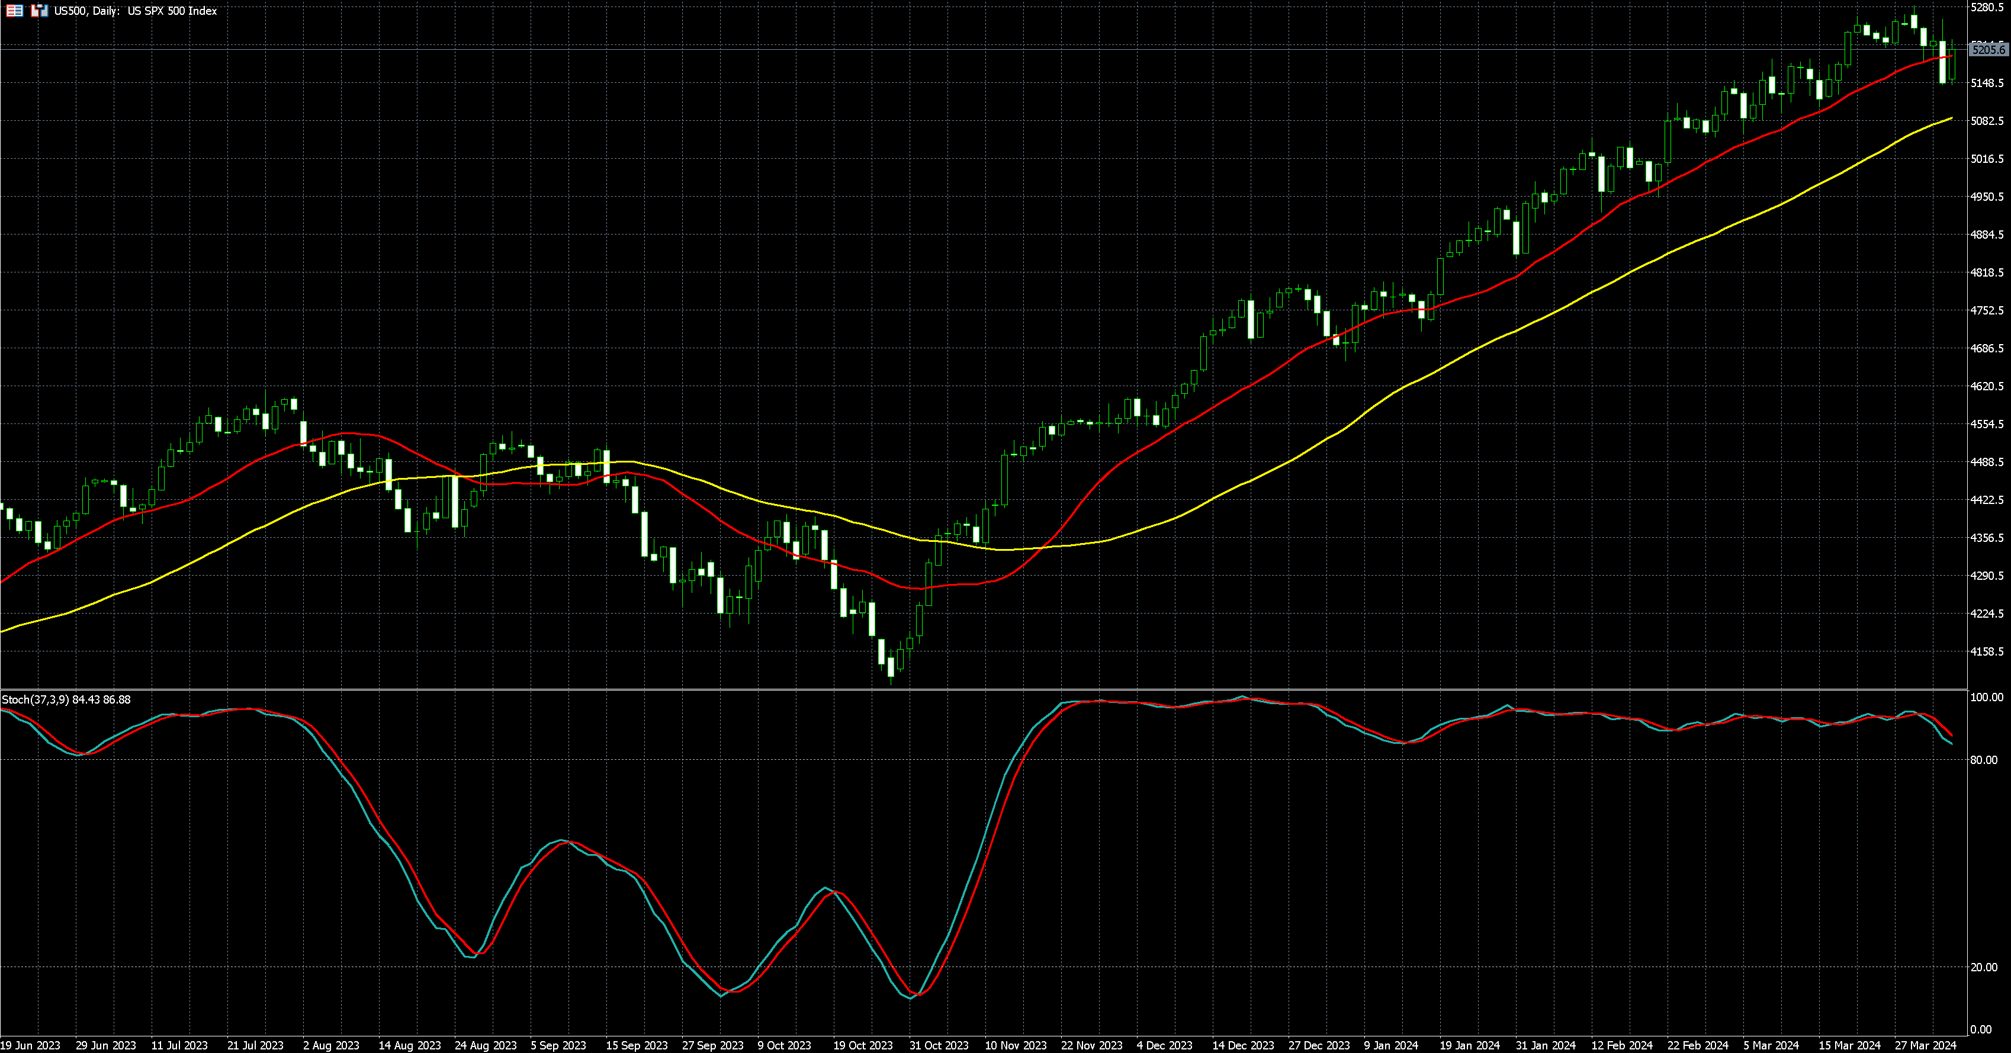This screenshot has height=1053, width=2011.
Task: Select the yellow moving average line end
Action: coord(1949,118)
